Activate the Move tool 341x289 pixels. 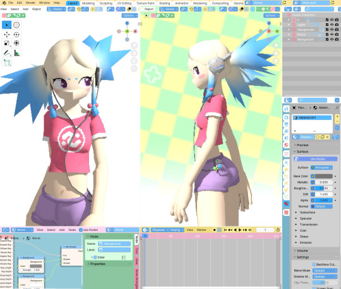tap(7, 35)
